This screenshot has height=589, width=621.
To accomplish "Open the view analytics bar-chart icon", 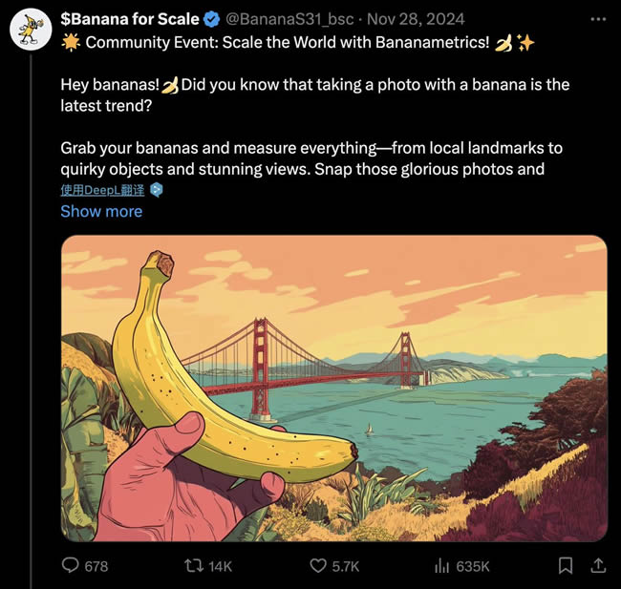I will (x=442, y=566).
